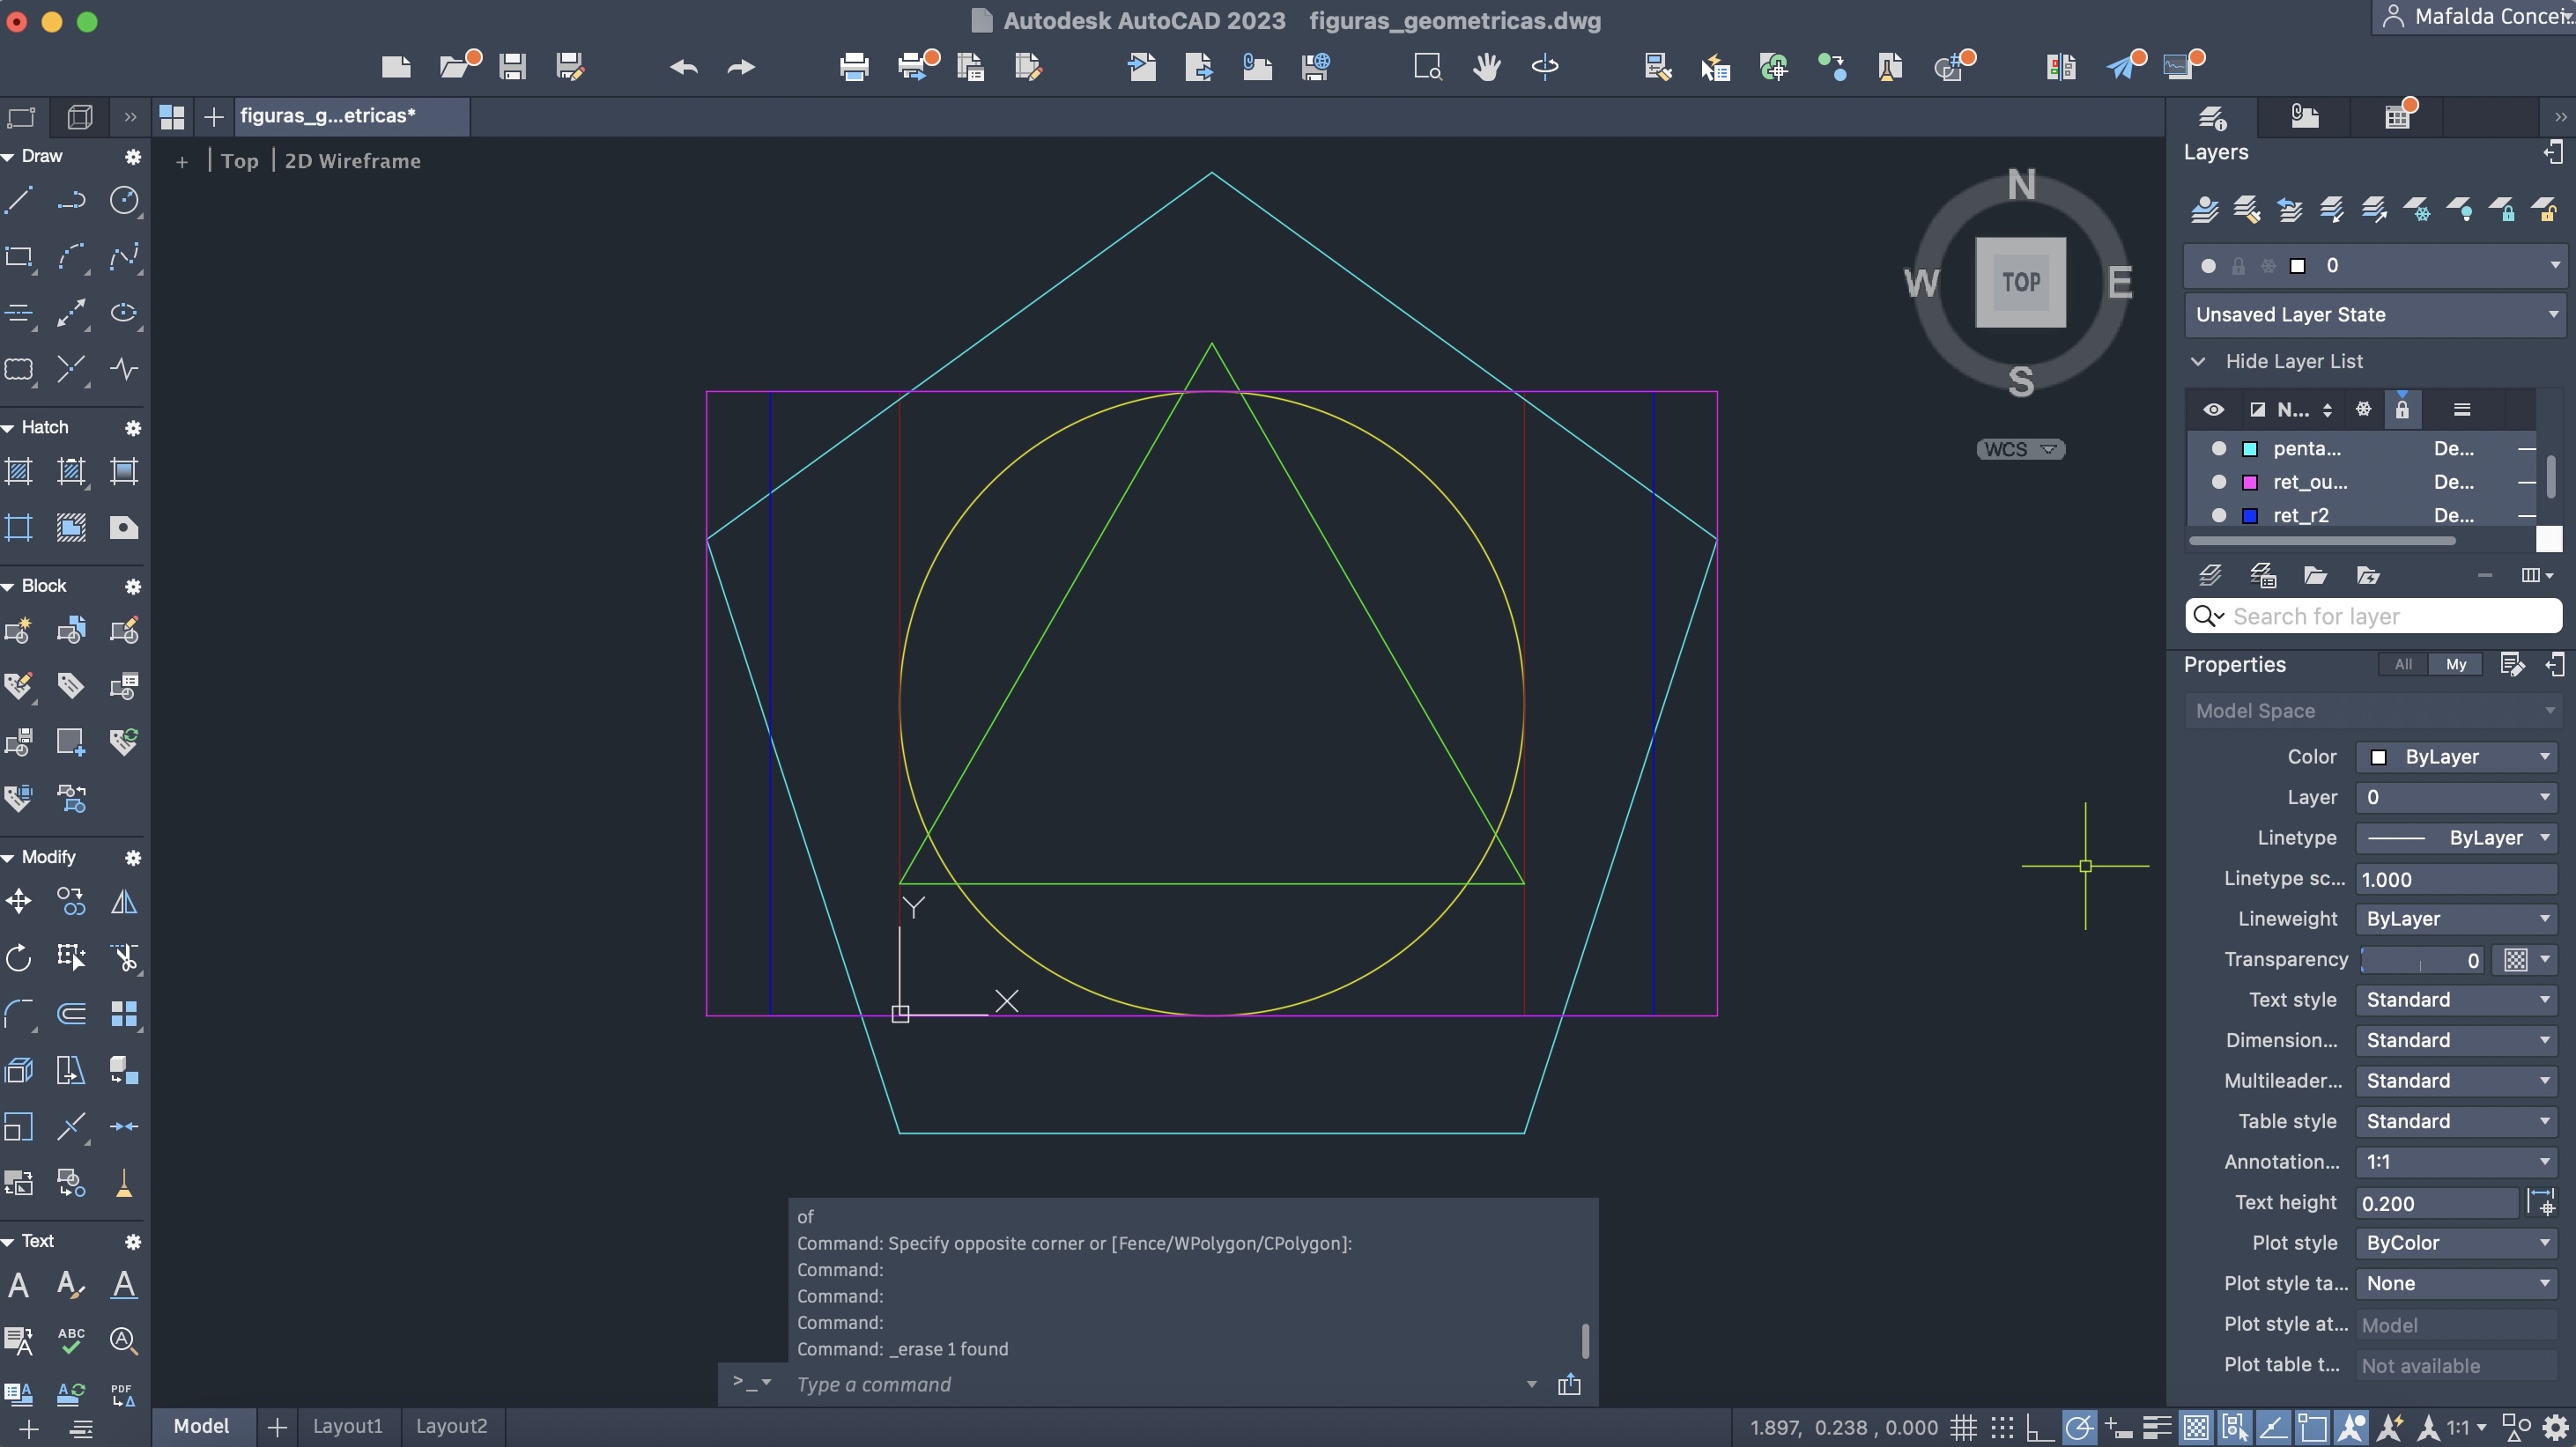Click the Mirror tool icon
The width and height of the screenshot is (2576, 1447).
click(124, 902)
